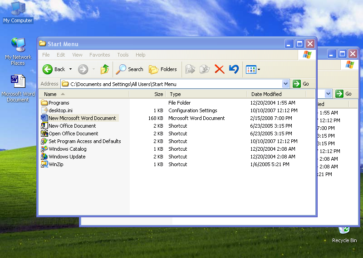Click the address path input field
The width and height of the screenshot is (363, 258).
172,84
